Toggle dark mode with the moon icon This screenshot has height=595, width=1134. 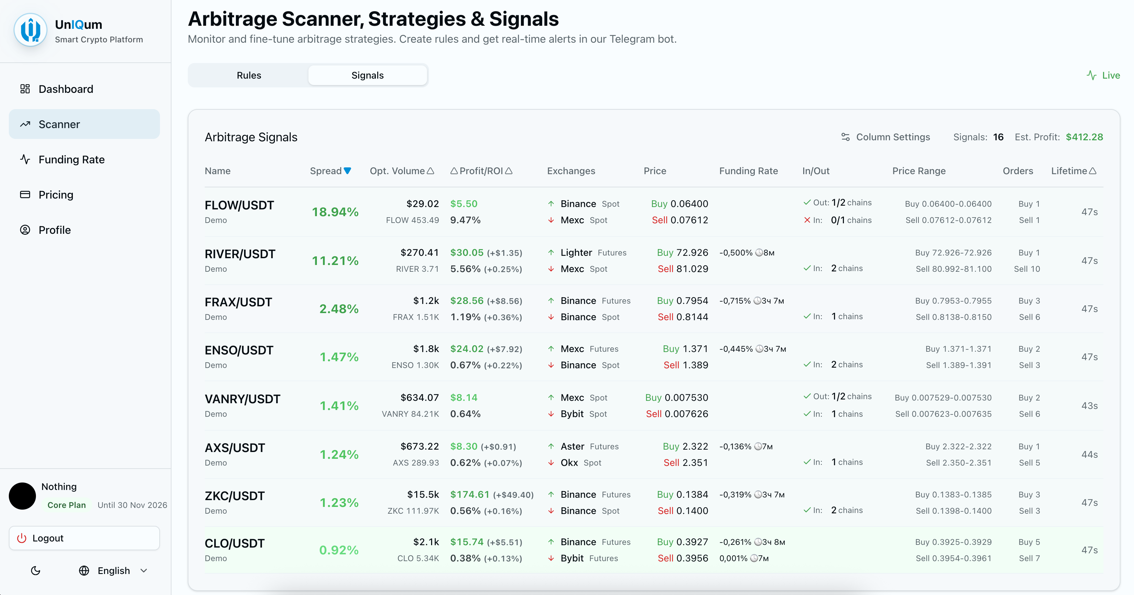pyautogui.click(x=36, y=570)
